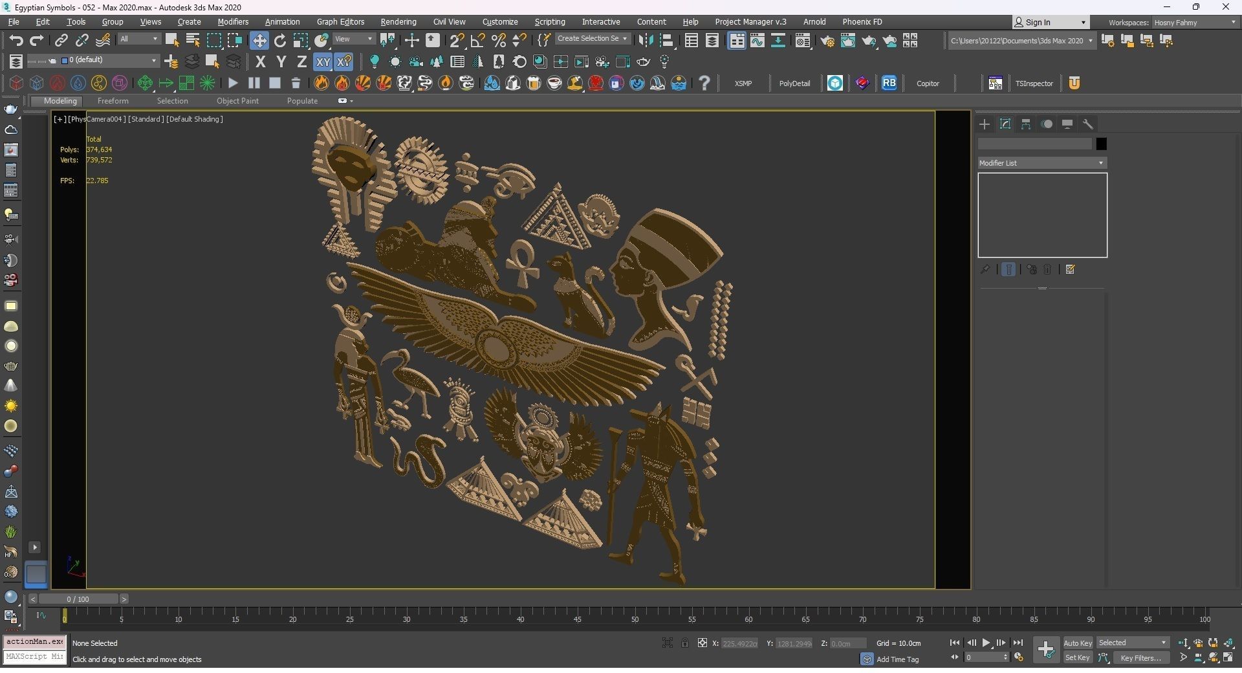Choose the Select Object tool
Screen dimensions: 1242x673
(x=172, y=40)
